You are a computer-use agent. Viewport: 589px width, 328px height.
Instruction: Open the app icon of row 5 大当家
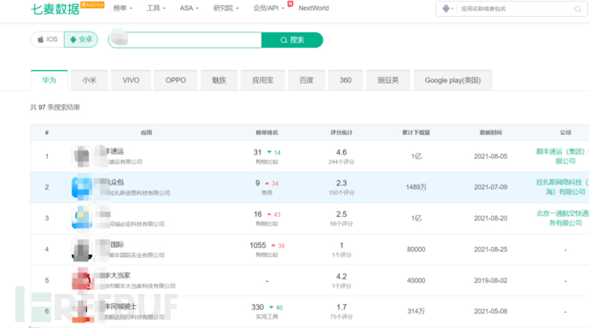pyautogui.click(x=82, y=280)
